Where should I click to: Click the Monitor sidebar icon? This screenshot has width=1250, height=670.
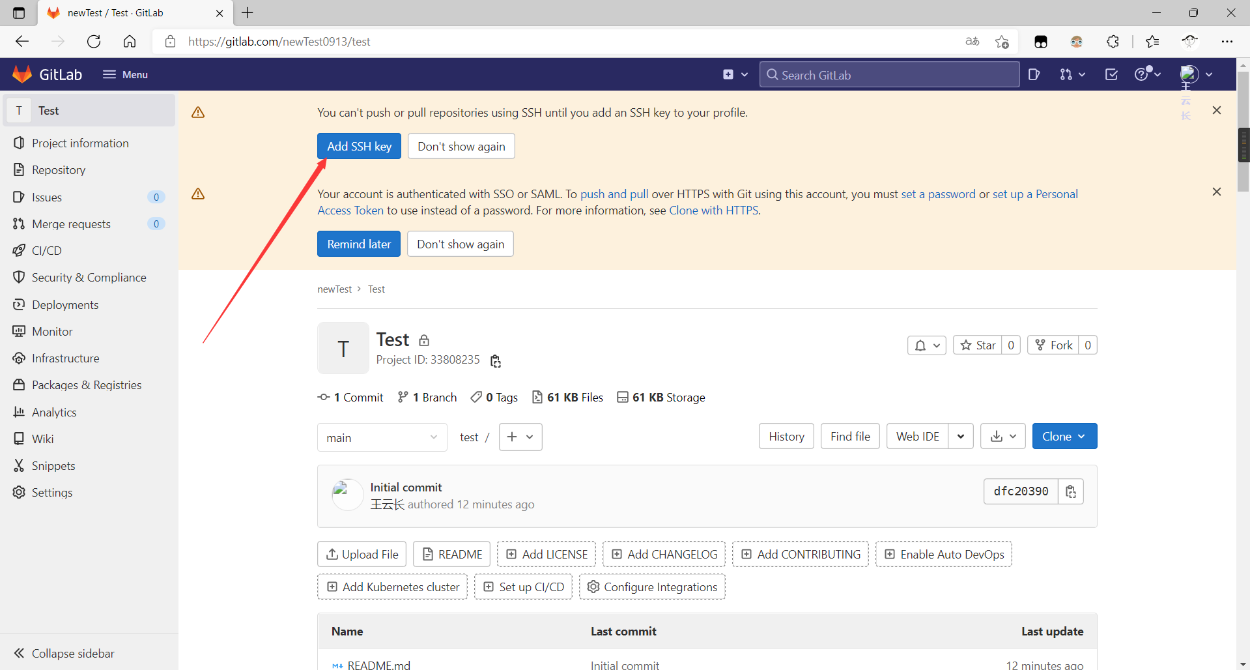tap(19, 331)
